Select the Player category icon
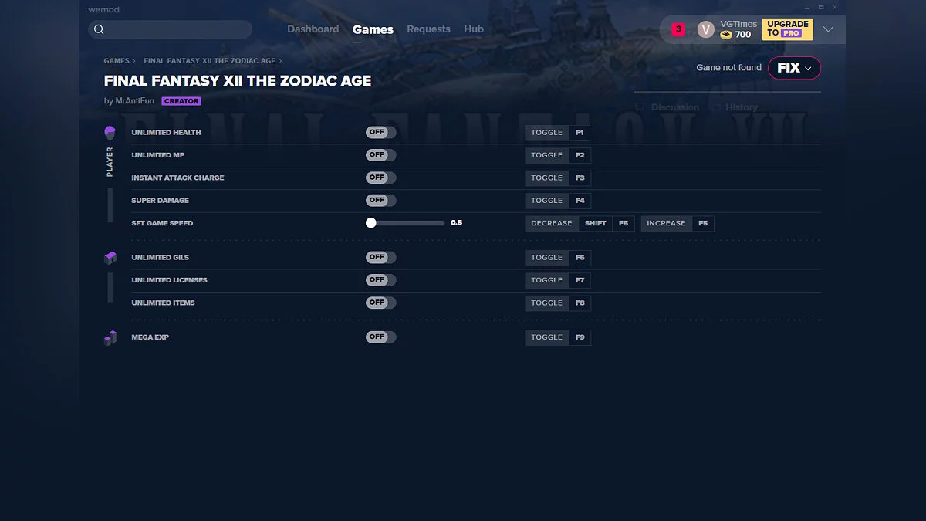The height and width of the screenshot is (521, 926). point(110,133)
